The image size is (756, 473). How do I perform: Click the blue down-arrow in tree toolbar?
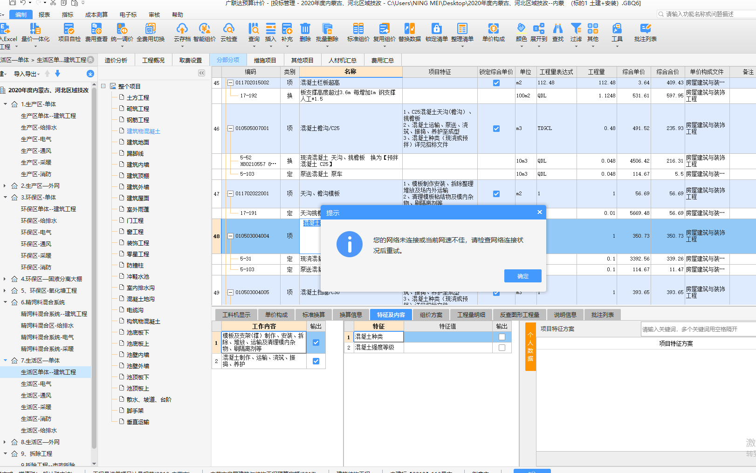click(57, 74)
